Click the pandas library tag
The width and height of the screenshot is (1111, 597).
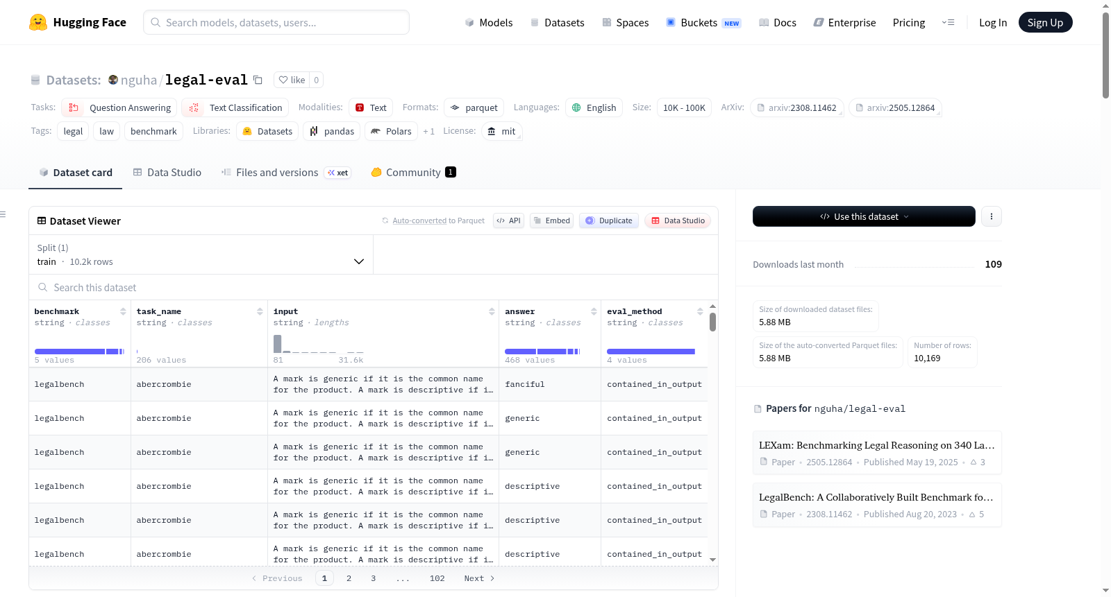pyautogui.click(x=332, y=131)
